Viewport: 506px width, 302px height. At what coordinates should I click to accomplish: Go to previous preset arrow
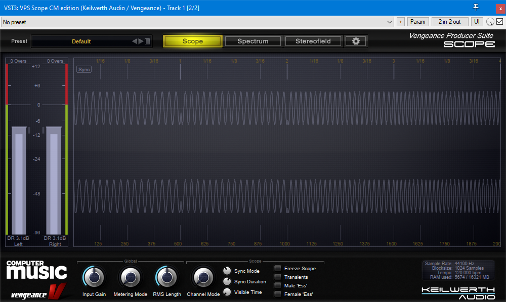tap(135, 41)
